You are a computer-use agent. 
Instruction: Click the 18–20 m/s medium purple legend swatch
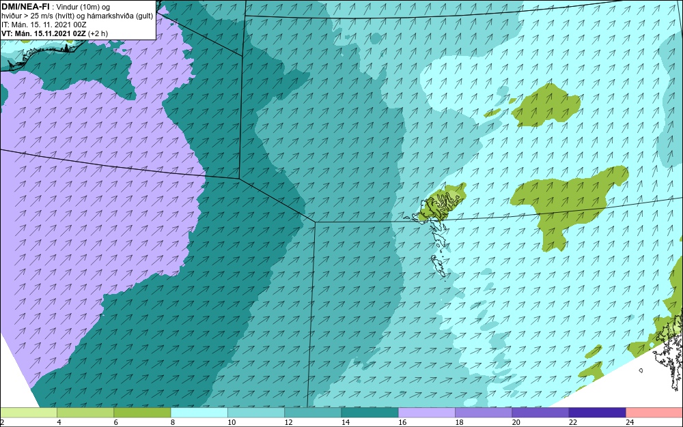(x=484, y=412)
